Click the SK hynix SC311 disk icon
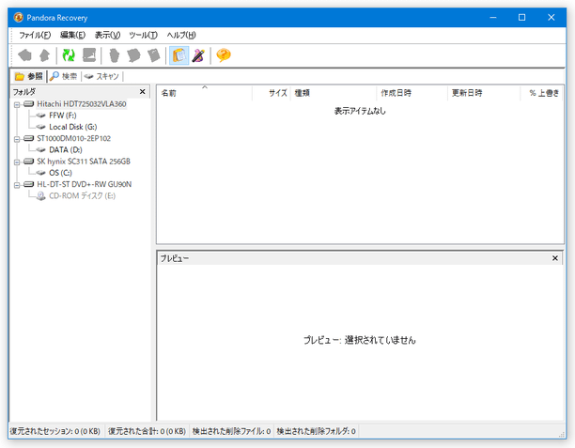This screenshot has width=575, height=448. (29, 162)
